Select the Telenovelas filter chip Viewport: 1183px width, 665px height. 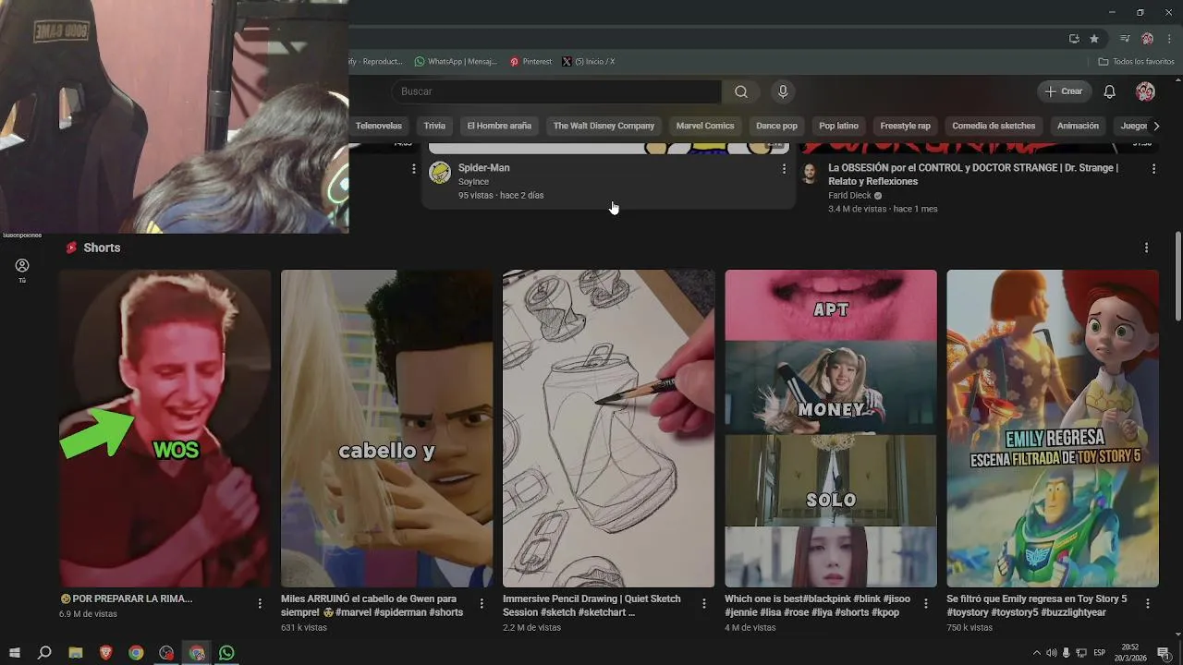click(x=379, y=126)
